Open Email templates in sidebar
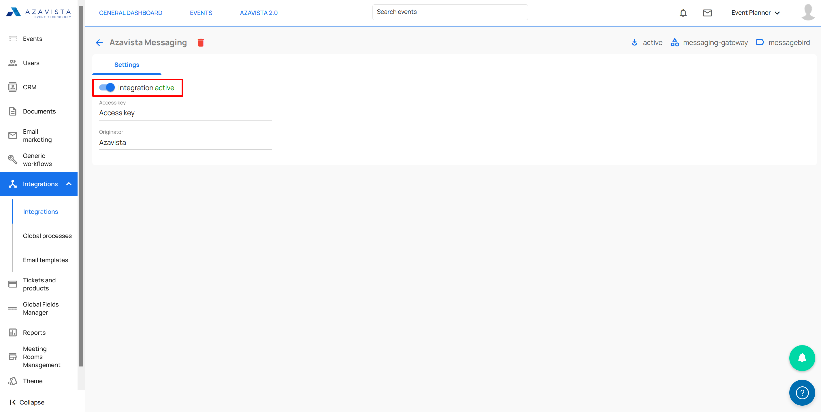Viewport: 821px width, 412px height. (45, 260)
